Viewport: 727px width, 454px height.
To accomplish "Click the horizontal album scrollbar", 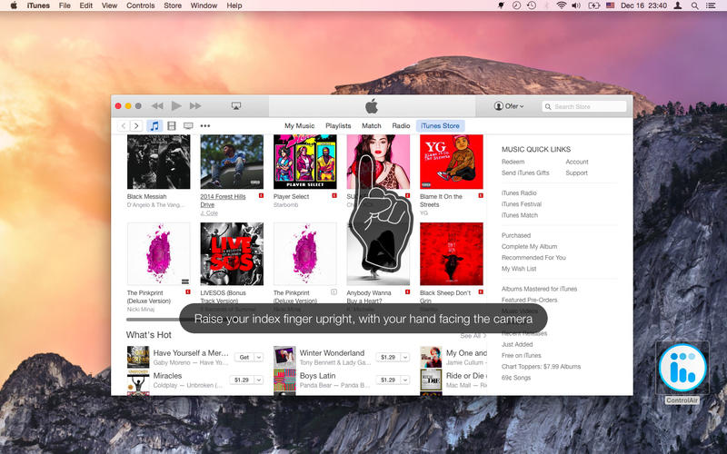I will pyautogui.click(x=153, y=320).
